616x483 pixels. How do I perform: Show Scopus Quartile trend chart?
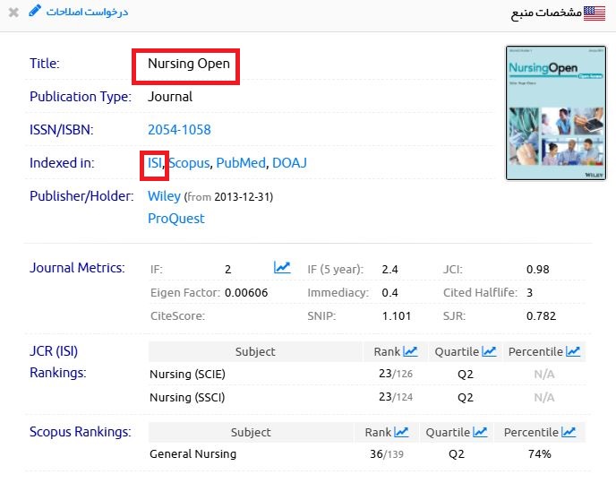(x=481, y=433)
